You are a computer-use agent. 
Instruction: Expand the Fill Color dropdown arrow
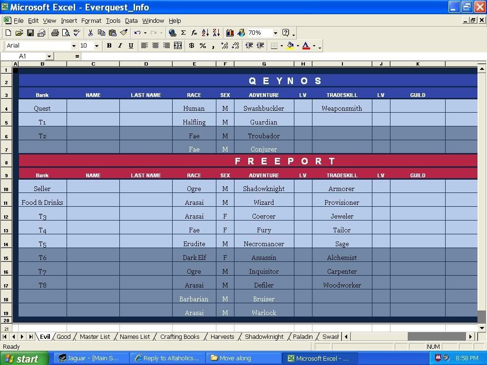coord(298,46)
